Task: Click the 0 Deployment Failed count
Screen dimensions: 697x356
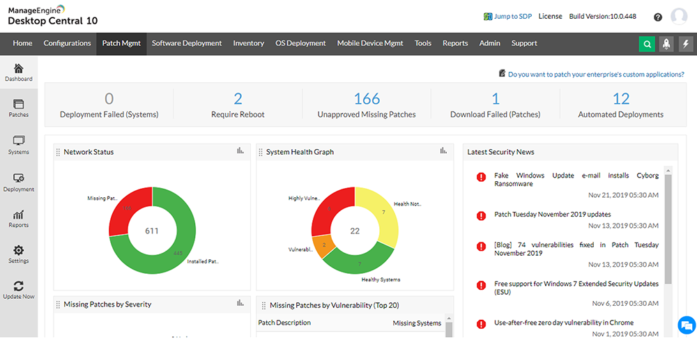Action: point(109,98)
